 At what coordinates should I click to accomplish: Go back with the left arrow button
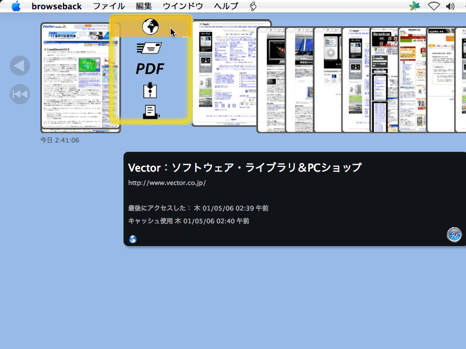[x=20, y=66]
